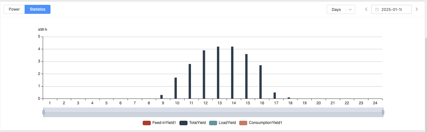
Task: Click the LoadYield teal color swatch
Action: coord(213,123)
